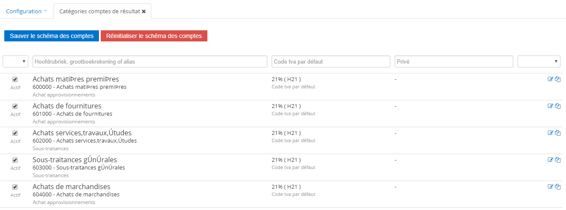Viewport: 566px width, 210px height.
Task: Edit the Achats de marchandises row
Action: [x=551, y=187]
